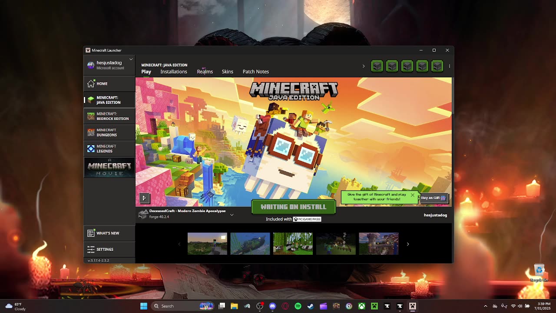556x313 pixels.
Task: Expand the arrow left of the furnace icons
Action: coord(364,66)
